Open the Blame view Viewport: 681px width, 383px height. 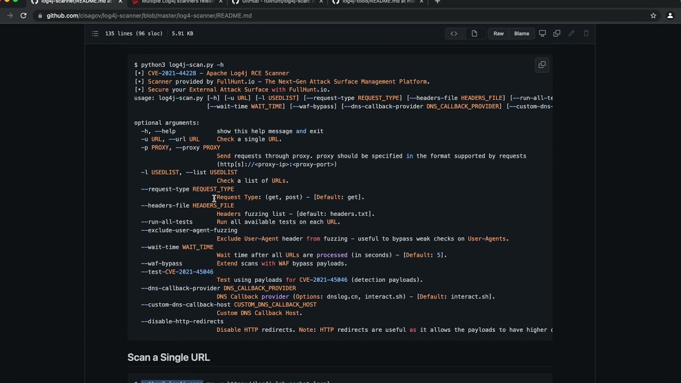pos(521,34)
